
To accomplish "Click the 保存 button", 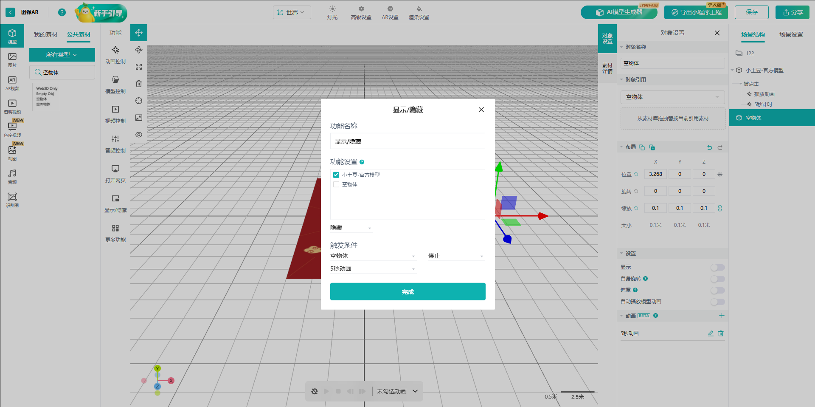I will (751, 12).
